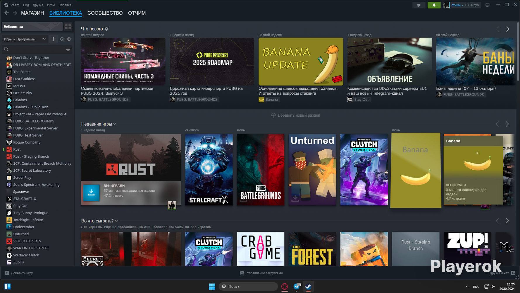Open Telegram from the taskbar

297,287
